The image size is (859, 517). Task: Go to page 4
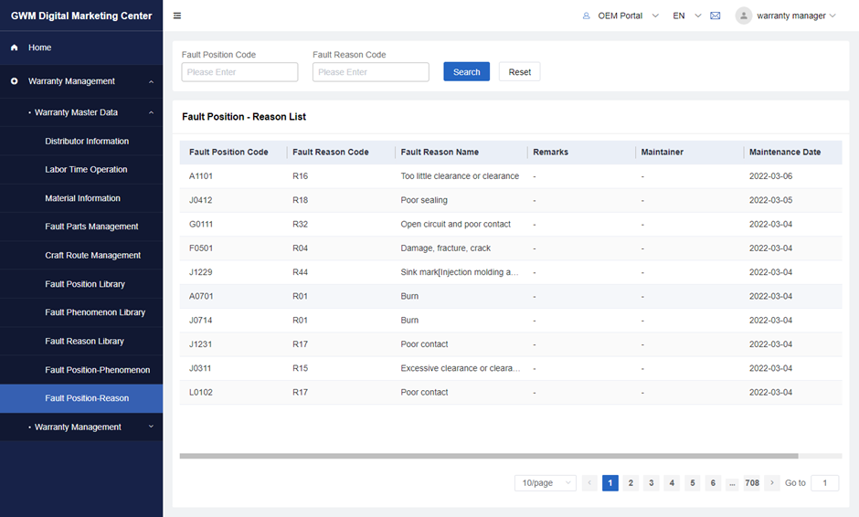[x=672, y=482]
